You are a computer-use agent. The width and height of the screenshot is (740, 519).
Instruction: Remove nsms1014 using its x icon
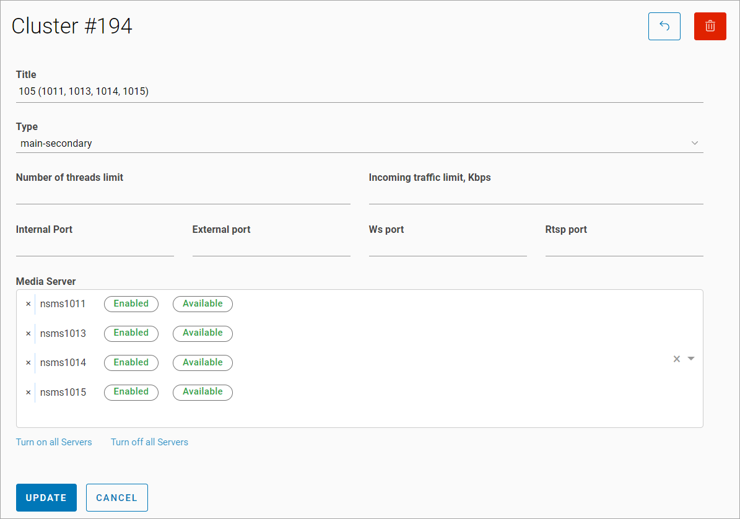coord(28,363)
